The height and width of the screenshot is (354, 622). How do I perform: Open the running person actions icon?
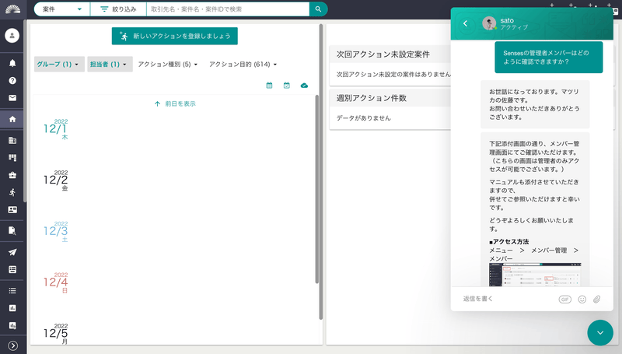click(x=12, y=192)
